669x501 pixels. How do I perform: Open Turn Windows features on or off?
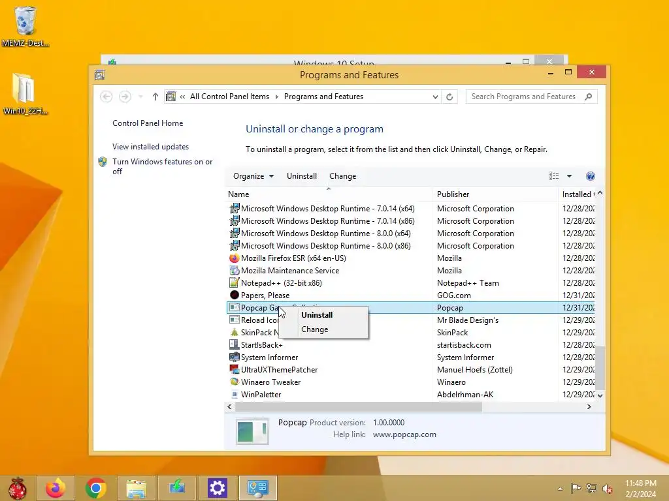click(x=162, y=166)
